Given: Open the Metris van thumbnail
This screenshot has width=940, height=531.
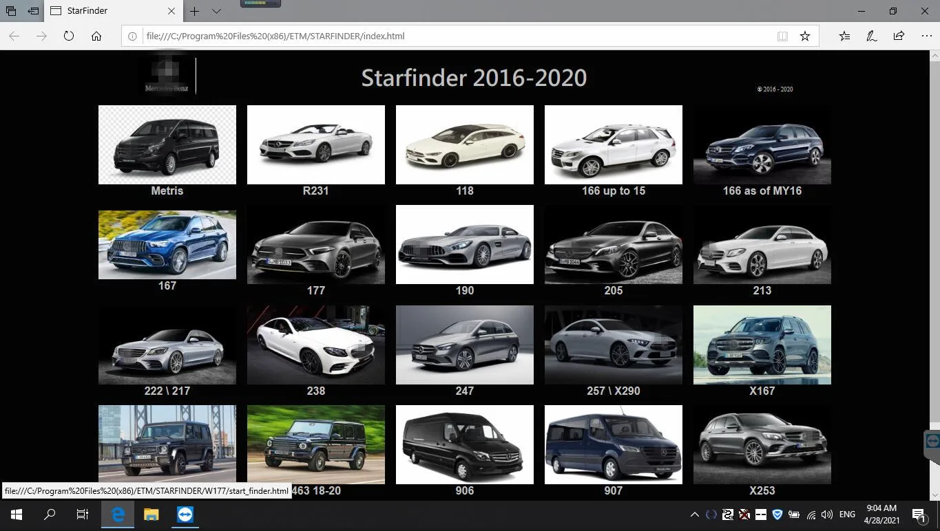Looking at the screenshot, I should pos(167,144).
